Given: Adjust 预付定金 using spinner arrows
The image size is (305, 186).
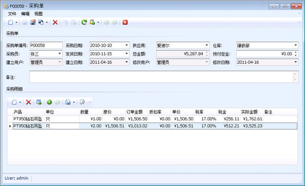Looking at the screenshot, I should [296, 54].
